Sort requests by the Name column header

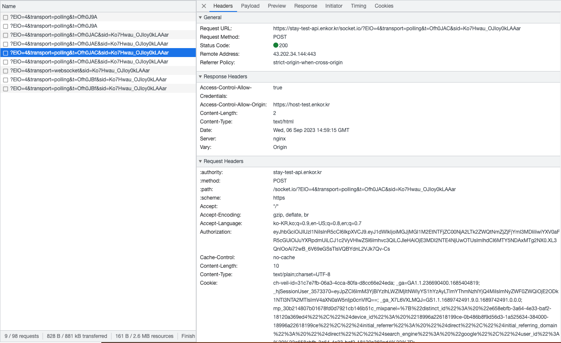click(98, 6)
